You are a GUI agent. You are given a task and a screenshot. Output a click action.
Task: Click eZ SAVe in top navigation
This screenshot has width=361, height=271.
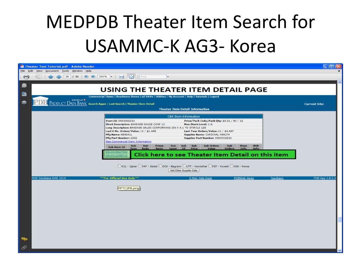click(x=147, y=97)
